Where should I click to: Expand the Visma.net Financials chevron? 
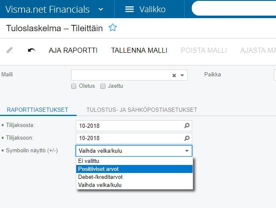(x=101, y=9)
